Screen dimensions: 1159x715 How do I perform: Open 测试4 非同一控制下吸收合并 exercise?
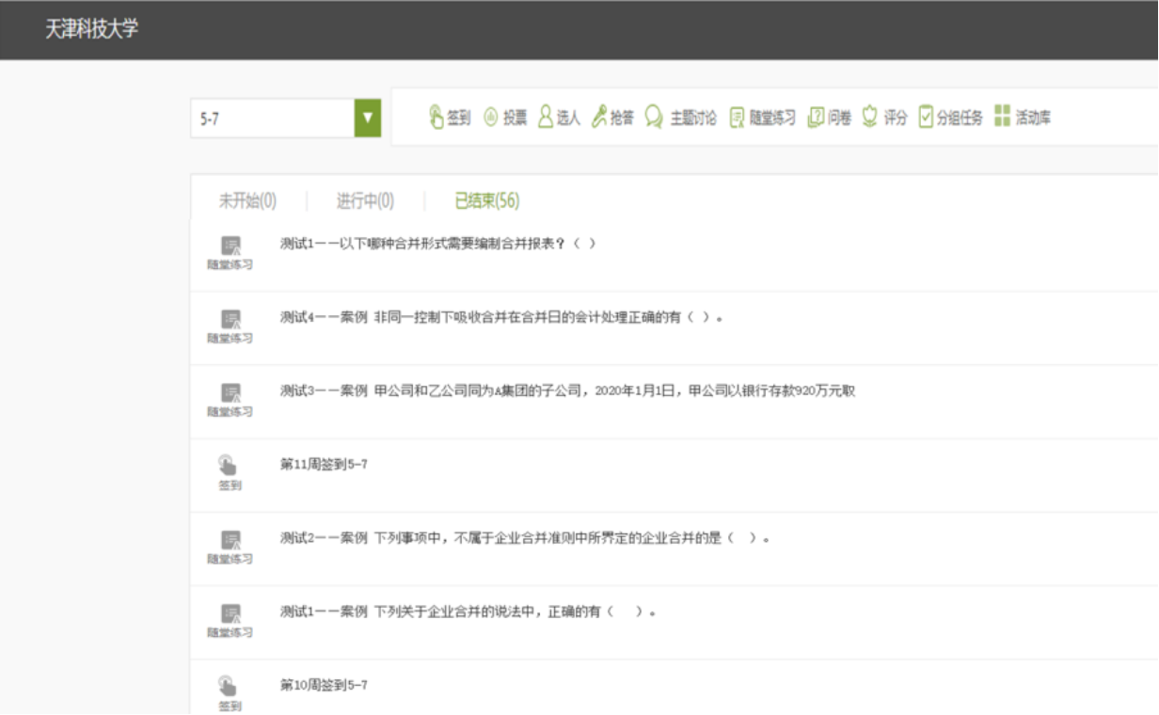[x=502, y=318]
